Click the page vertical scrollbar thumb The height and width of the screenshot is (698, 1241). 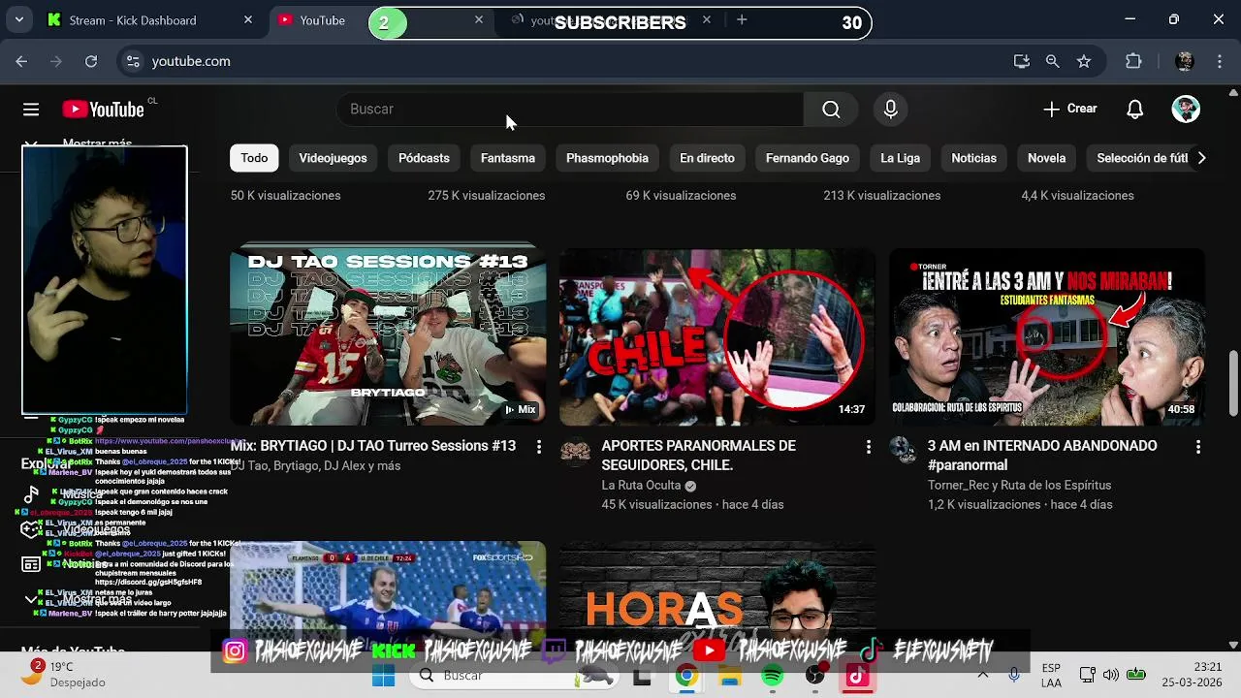point(1233,382)
